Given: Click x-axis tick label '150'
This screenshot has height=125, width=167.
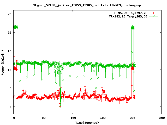Looking at the screenshot, I should 103,118.
